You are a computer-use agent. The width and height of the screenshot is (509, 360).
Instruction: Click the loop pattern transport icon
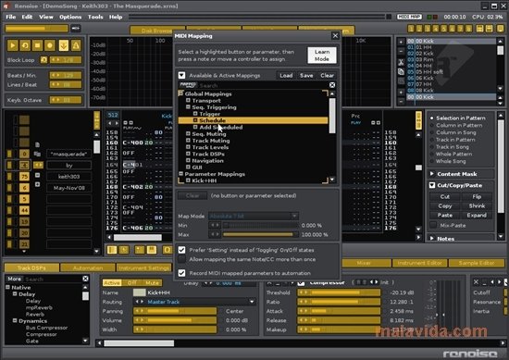coord(25,45)
